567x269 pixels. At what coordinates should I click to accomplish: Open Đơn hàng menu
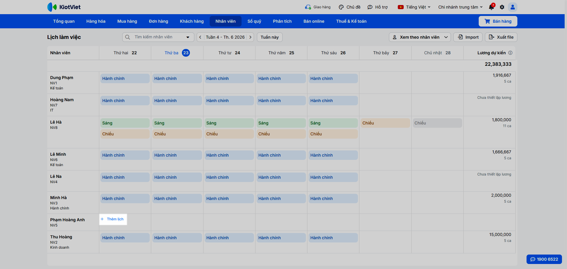[158, 21]
